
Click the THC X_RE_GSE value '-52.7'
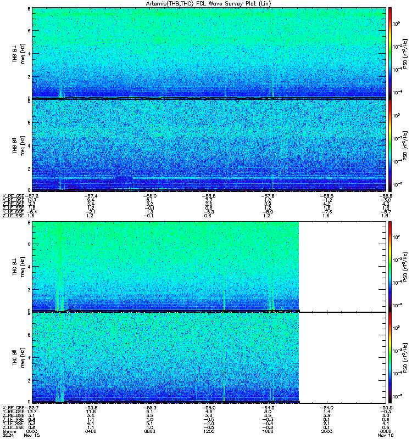pos(32,408)
